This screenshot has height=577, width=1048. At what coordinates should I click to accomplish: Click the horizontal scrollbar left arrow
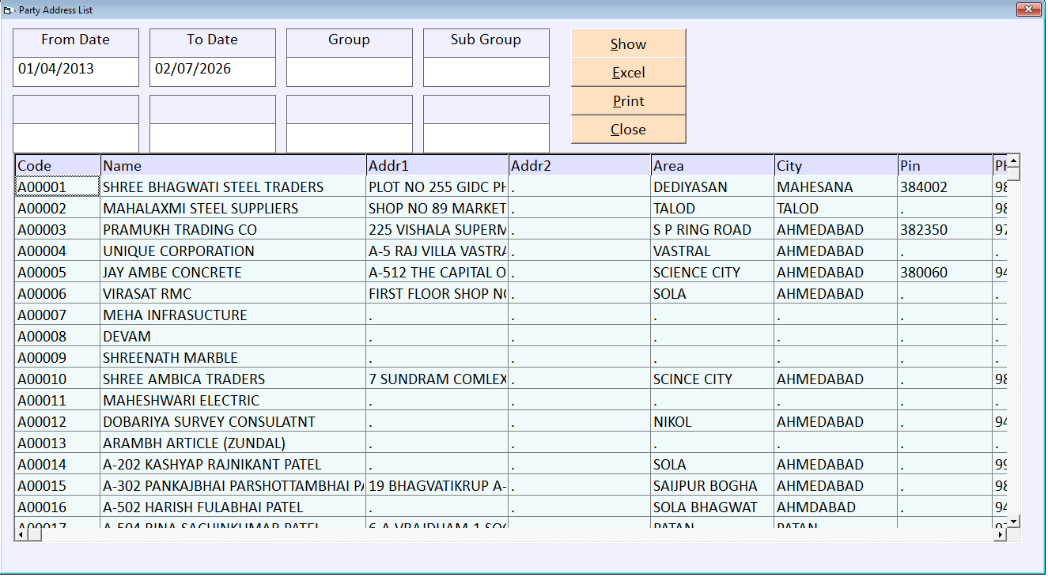[22, 534]
